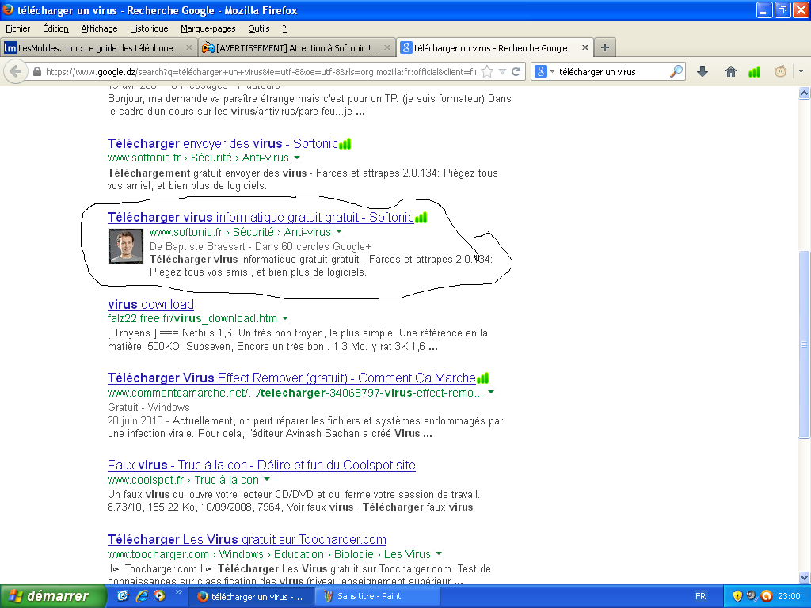Expand arrow after www.coolspot.fr › Truc à la con
The width and height of the screenshot is (811, 608).
[x=266, y=479]
